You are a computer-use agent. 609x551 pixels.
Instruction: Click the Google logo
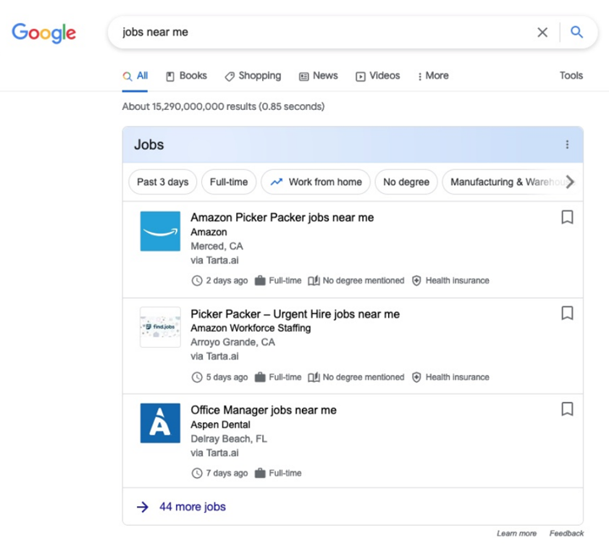tap(44, 33)
